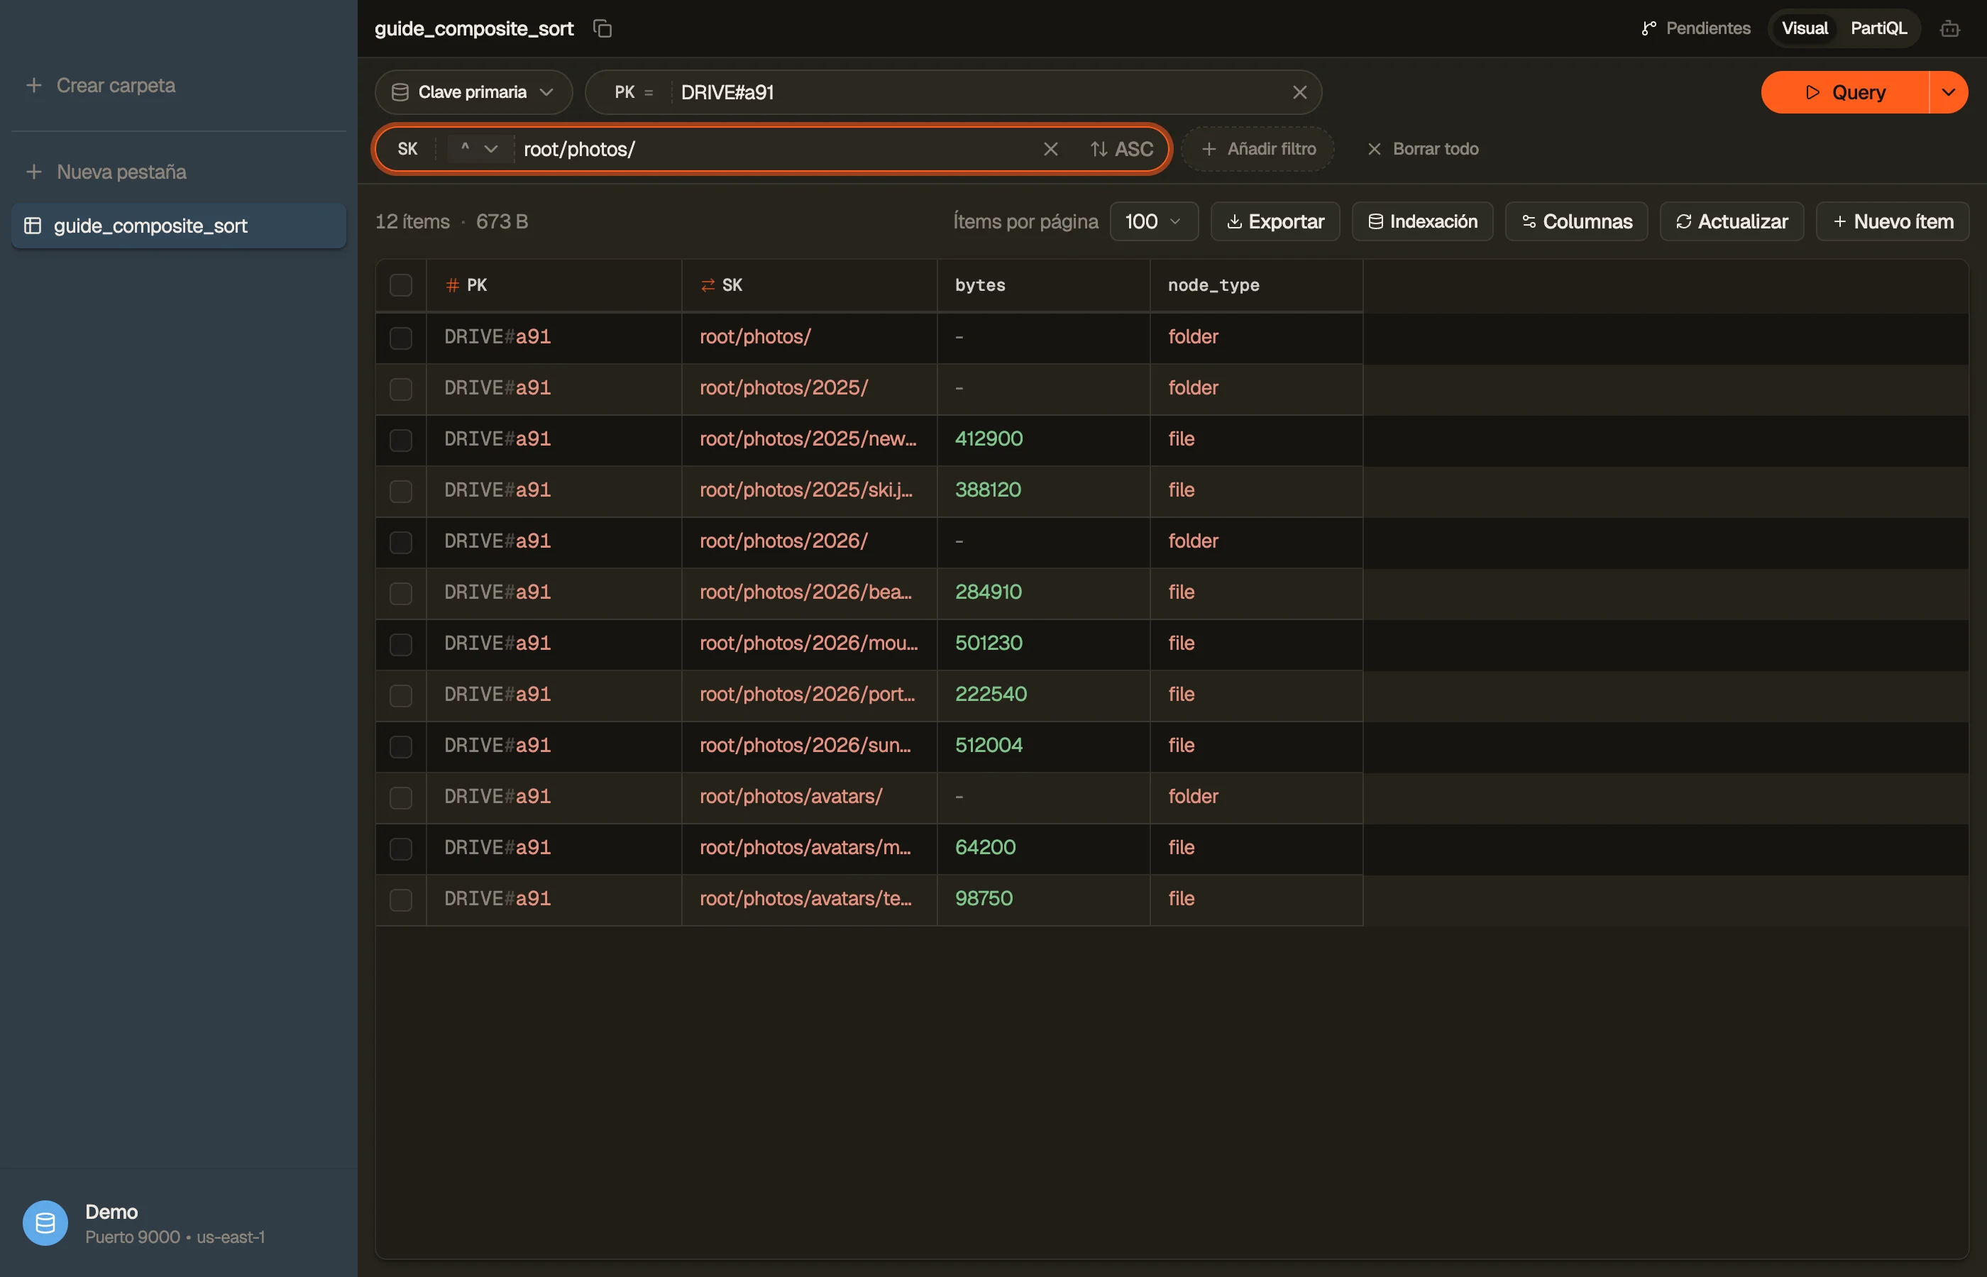This screenshot has width=1987, height=1277.
Task: Run the Query
Action: tap(1845, 92)
